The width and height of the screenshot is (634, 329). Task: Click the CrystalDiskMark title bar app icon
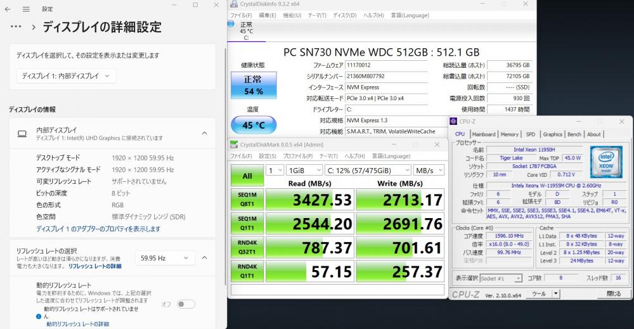click(234, 145)
